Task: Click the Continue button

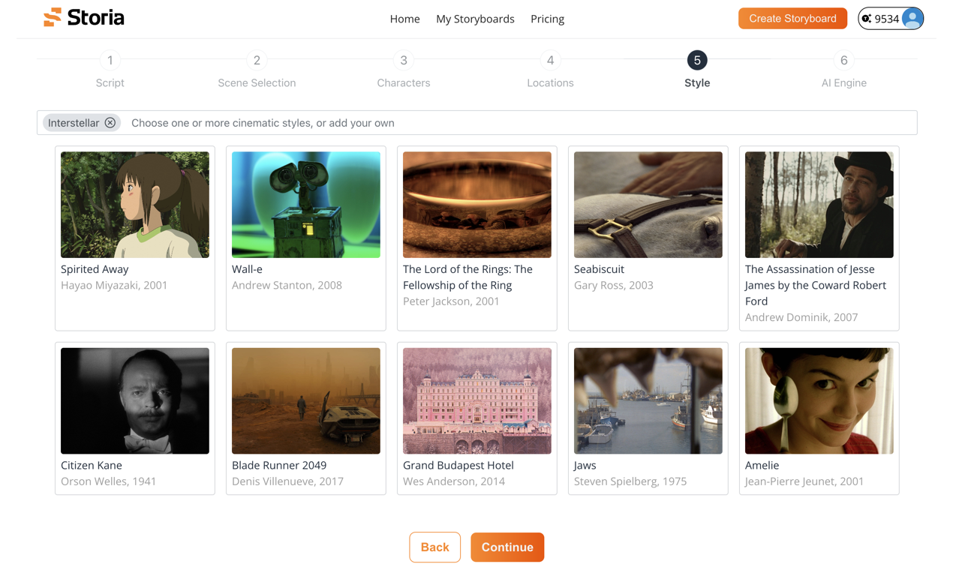Action: 507,547
